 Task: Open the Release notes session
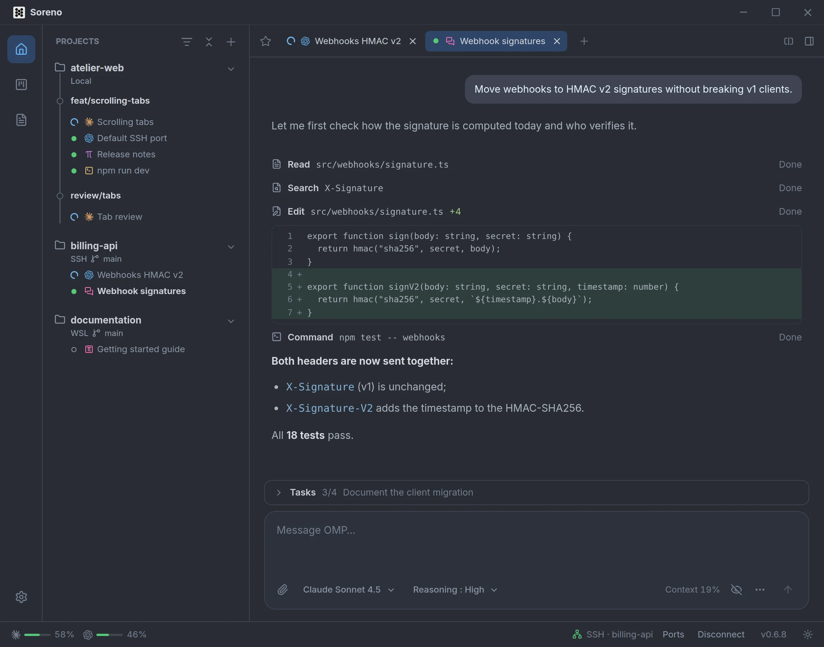coord(126,154)
